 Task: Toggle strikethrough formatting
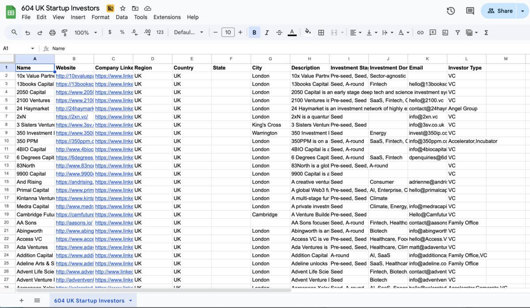pos(279,33)
